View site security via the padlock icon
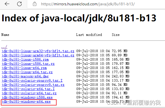The width and height of the screenshot is (165, 108). tap(35, 4)
